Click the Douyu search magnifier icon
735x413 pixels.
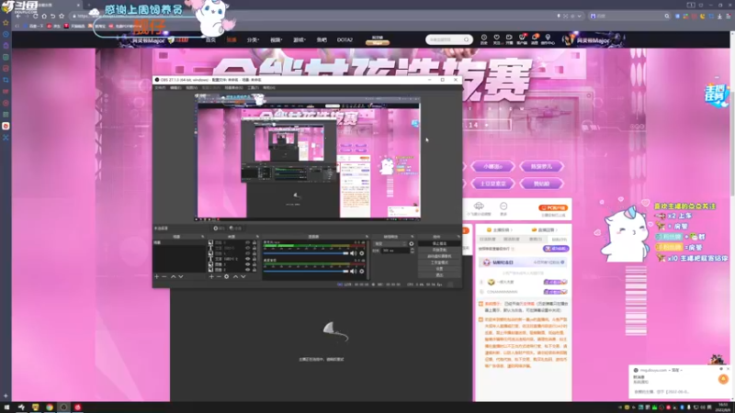tap(467, 39)
